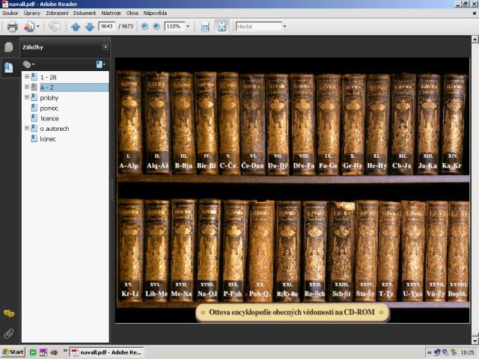Click the volume XV. Kr-Li book spine

[130, 251]
